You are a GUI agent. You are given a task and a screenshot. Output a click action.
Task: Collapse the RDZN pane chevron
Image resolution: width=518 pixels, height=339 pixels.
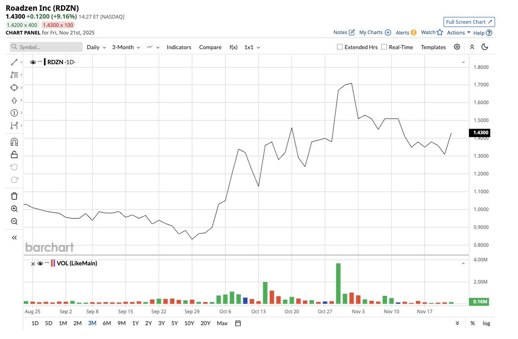tap(464, 62)
